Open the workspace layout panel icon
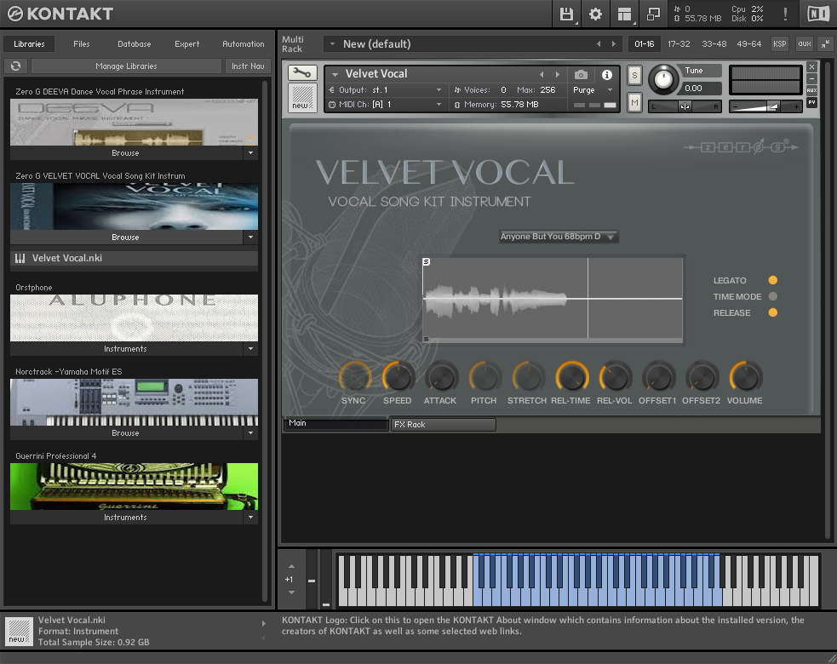Image resolution: width=837 pixels, height=664 pixels. click(624, 14)
